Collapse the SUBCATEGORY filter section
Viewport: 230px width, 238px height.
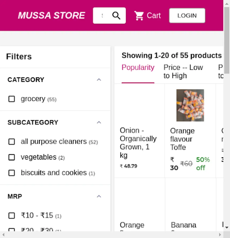(x=99, y=122)
